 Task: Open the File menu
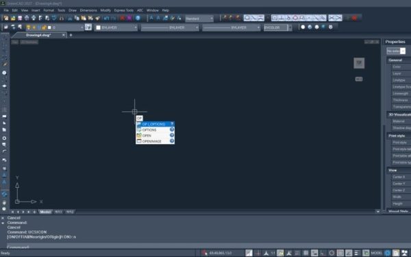(6, 10)
